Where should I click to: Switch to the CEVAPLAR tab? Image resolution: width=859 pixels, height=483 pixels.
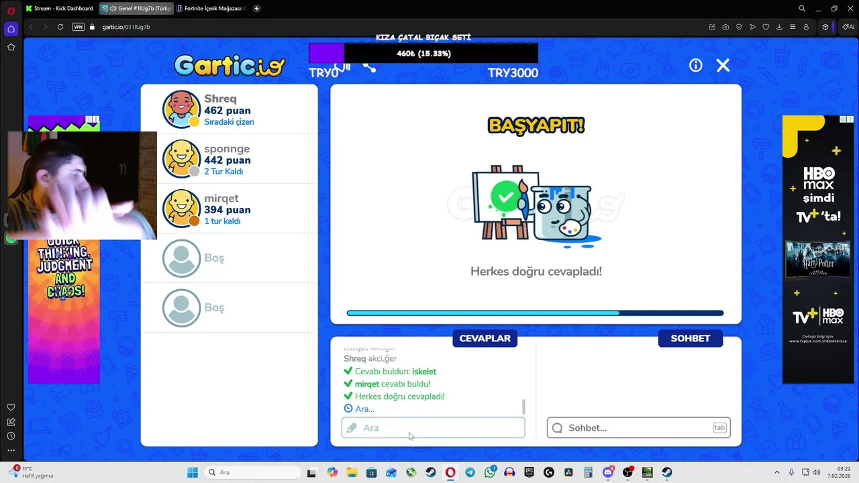[485, 339]
